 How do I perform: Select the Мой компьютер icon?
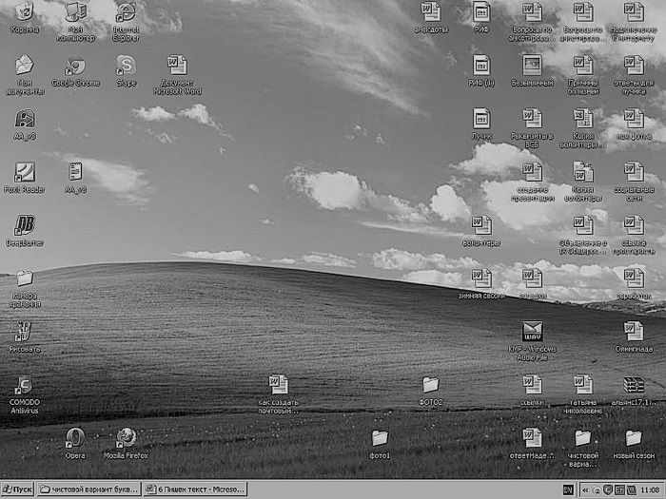coord(75,13)
